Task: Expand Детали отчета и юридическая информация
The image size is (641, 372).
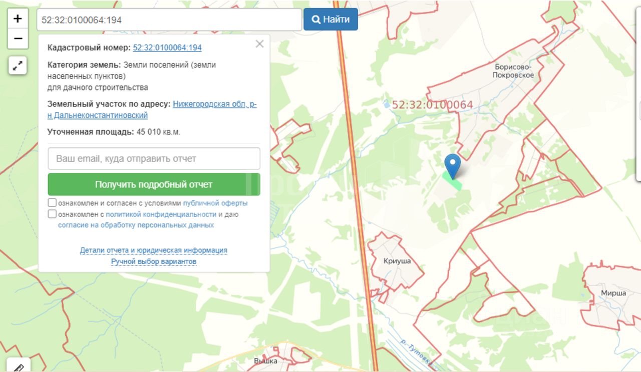Action: click(x=154, y=250)
